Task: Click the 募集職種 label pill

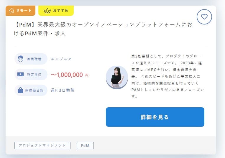Action: 31,59
